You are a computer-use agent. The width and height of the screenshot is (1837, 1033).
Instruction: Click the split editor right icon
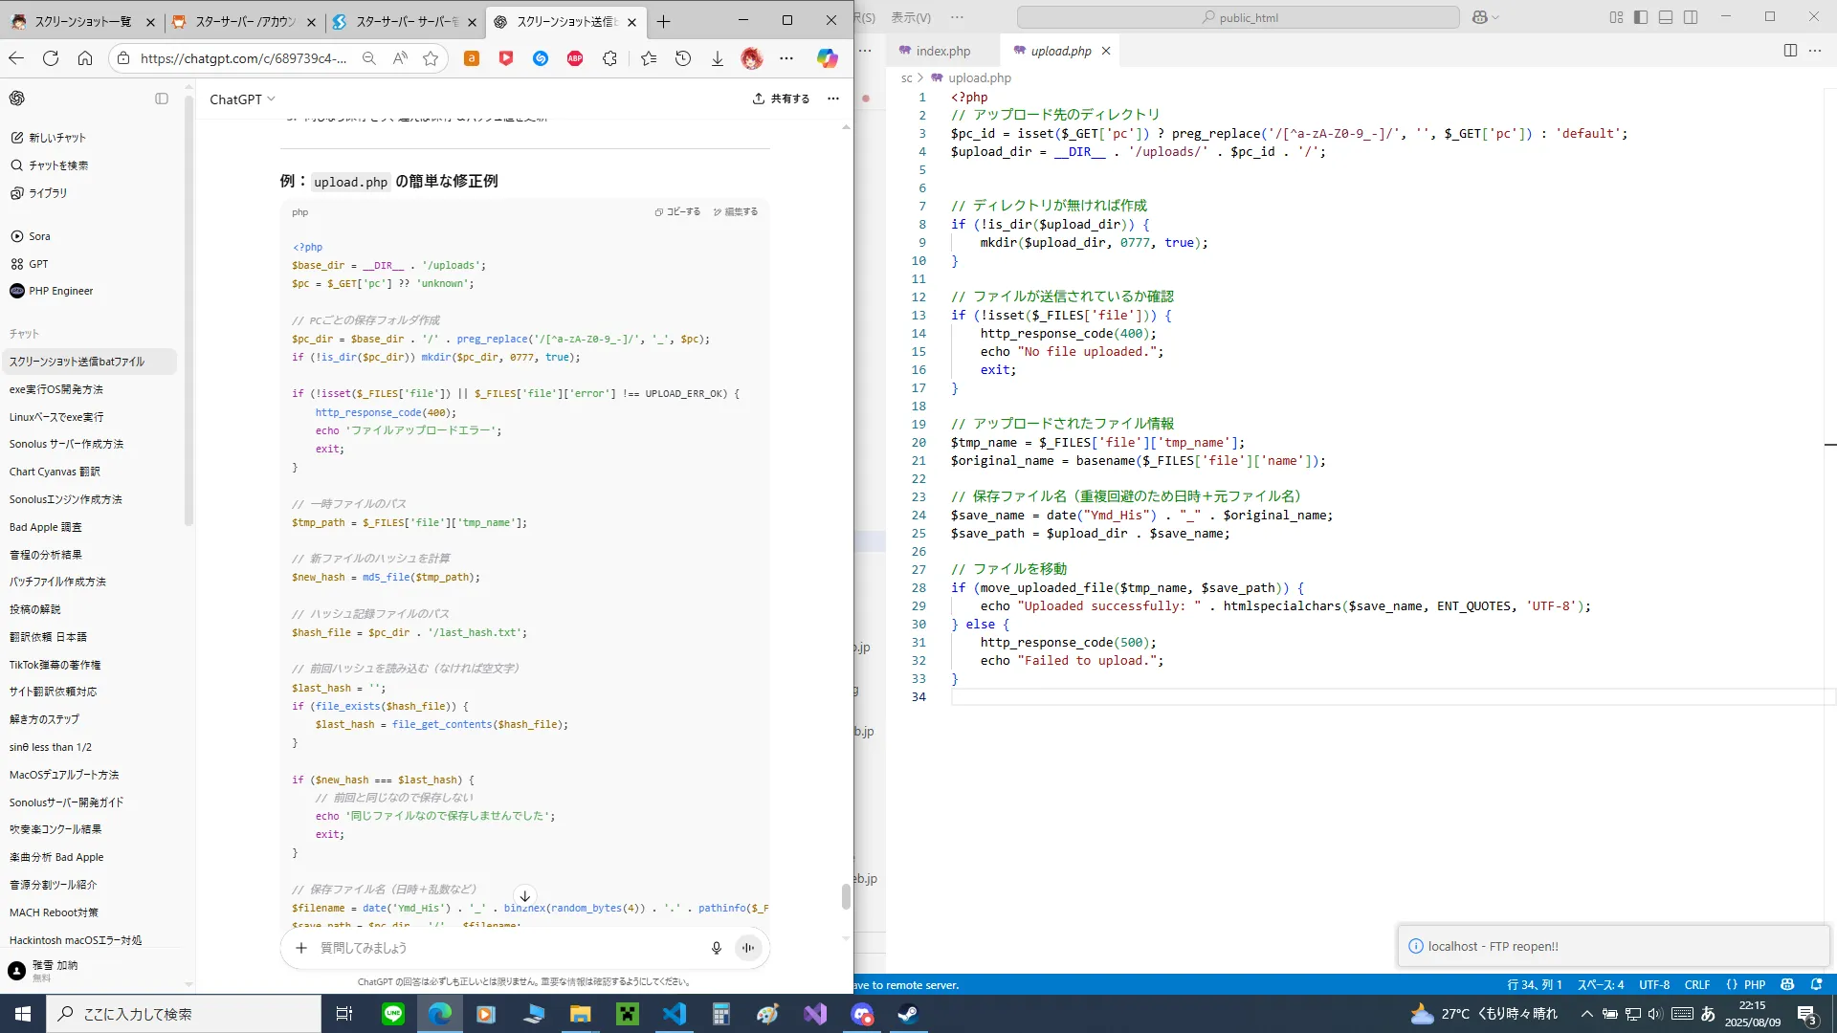tap(1790, 51)
